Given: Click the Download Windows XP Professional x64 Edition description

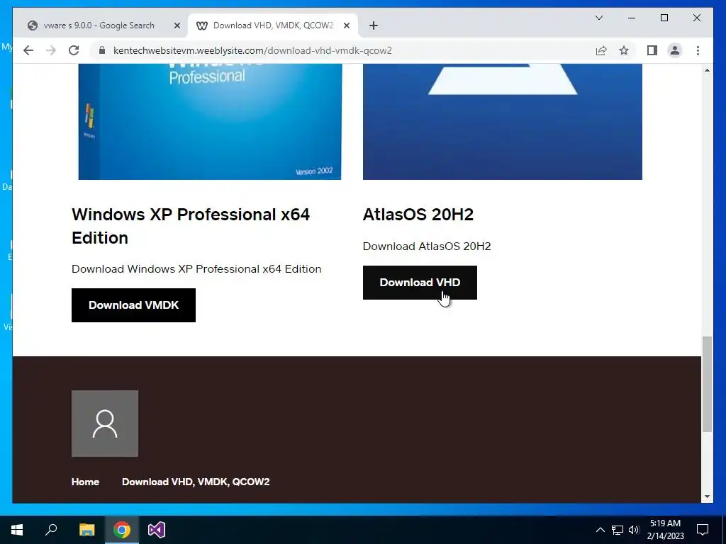Looking at the screenshot, I should [x=196, y=268].
